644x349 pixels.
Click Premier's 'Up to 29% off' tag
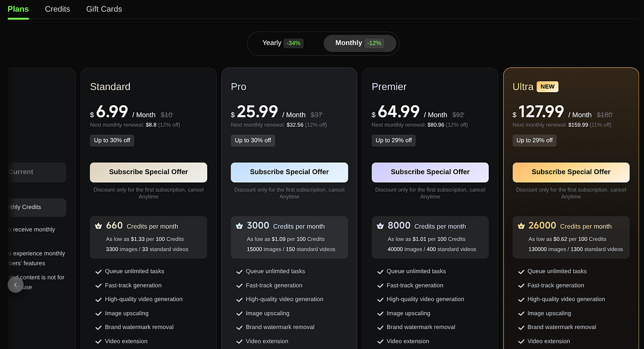pyautogui.click(x=394, y=140)
